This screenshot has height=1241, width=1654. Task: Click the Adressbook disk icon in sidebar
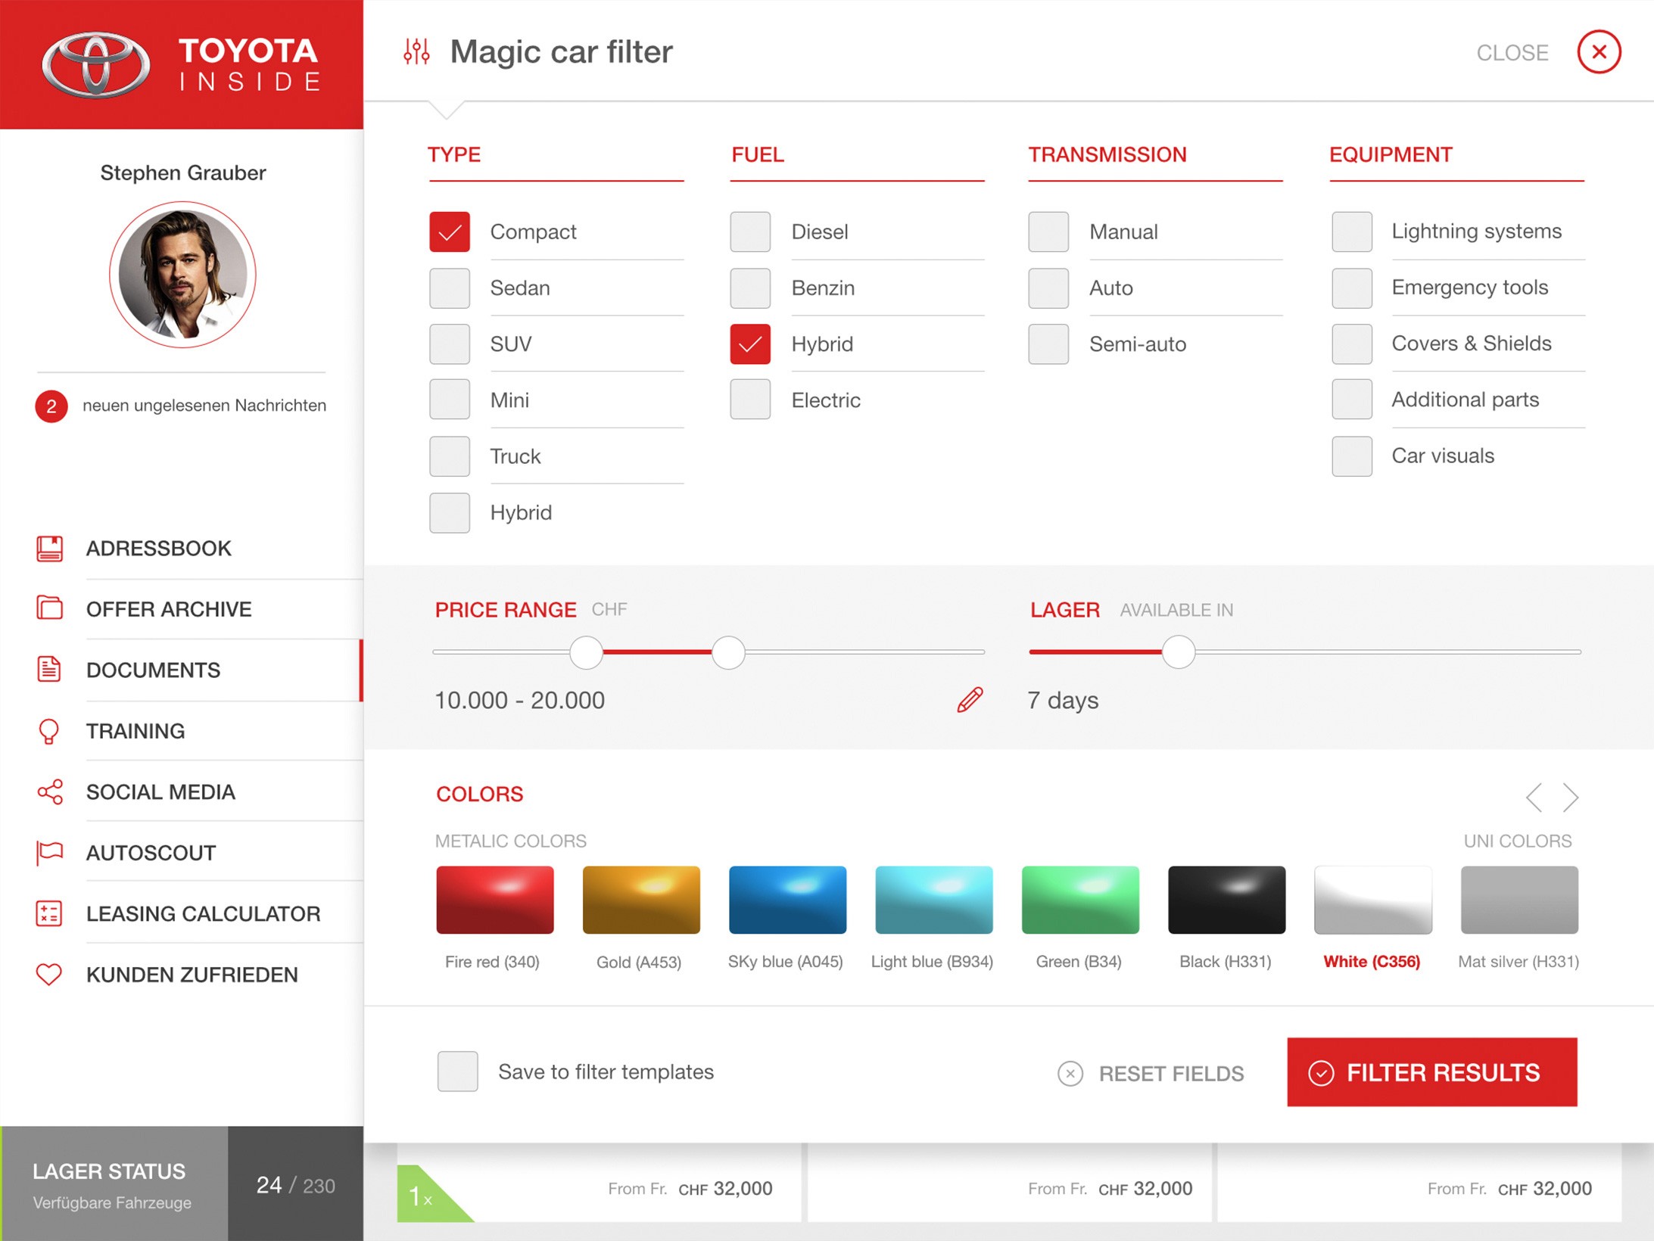pos(50,549)
